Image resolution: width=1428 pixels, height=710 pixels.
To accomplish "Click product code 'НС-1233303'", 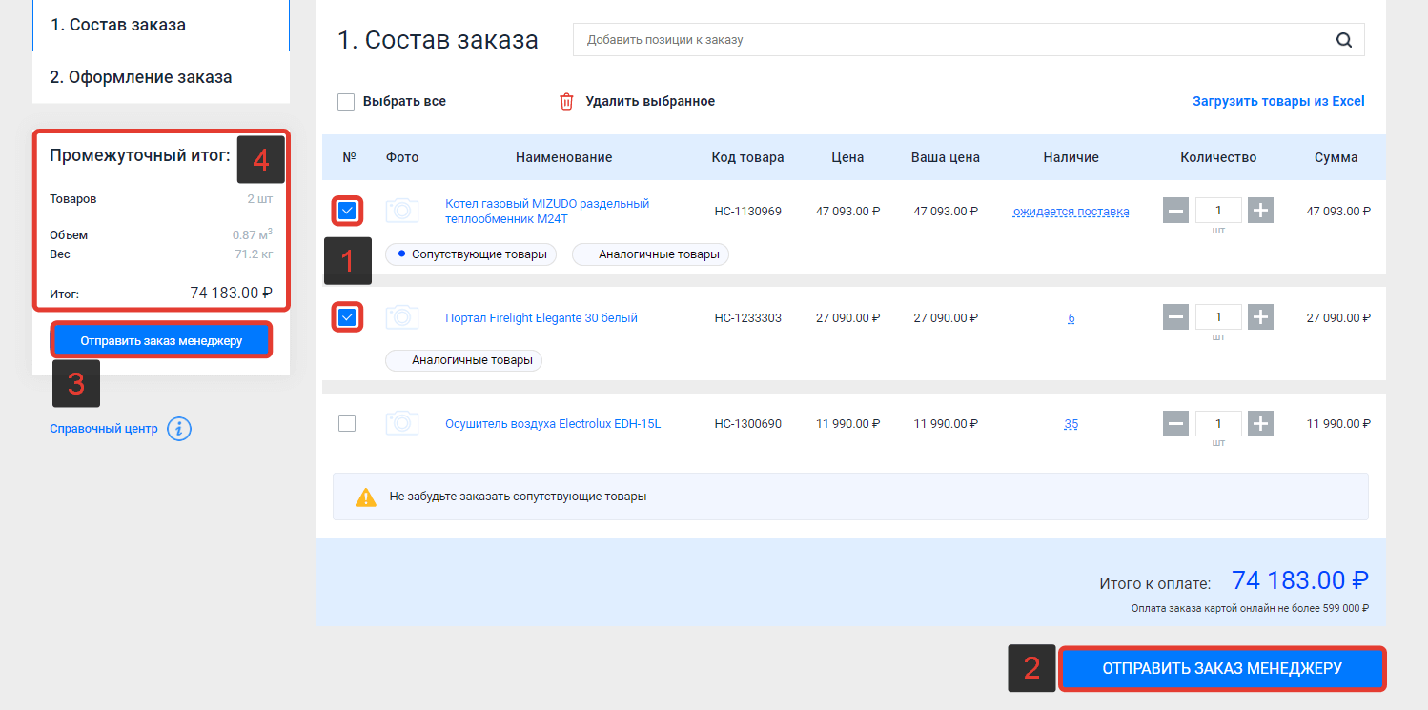I will [x=748, y=318].
